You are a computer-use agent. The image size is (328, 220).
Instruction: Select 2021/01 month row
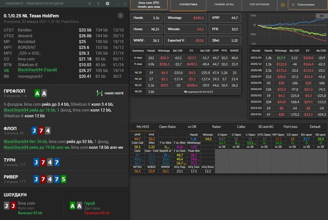[288, 58]
